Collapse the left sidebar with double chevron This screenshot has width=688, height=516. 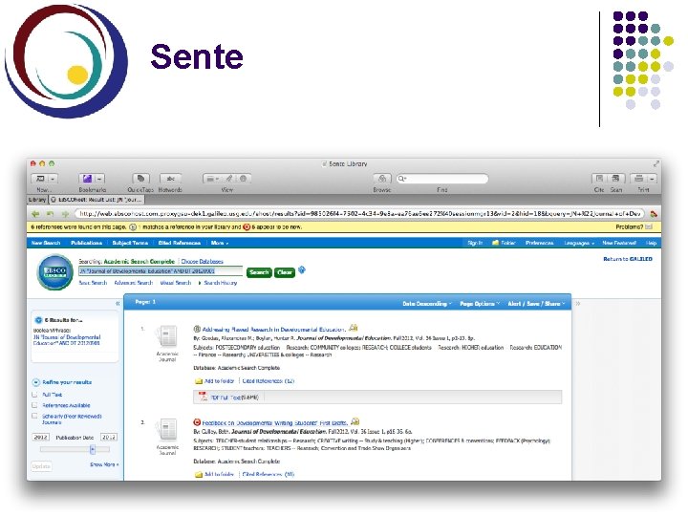tap(118, 304)
